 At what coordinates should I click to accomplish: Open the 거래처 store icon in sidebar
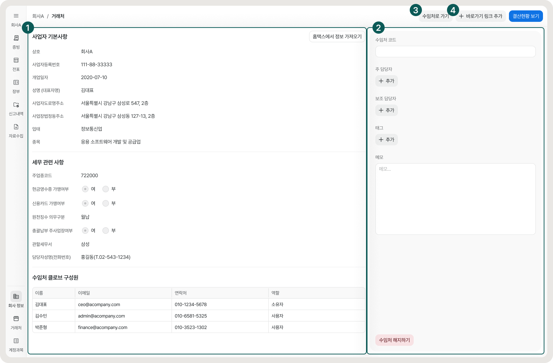tap(16, 319)
